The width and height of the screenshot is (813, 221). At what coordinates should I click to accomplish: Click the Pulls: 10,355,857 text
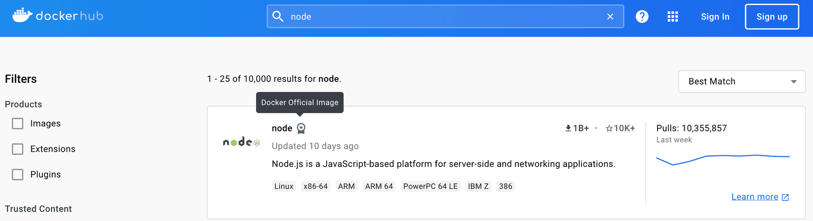[691, 128]
